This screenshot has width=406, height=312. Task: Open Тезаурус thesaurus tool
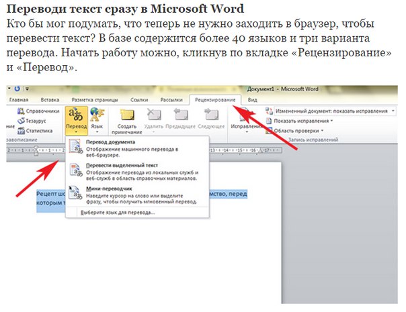[x=32, y=121]
